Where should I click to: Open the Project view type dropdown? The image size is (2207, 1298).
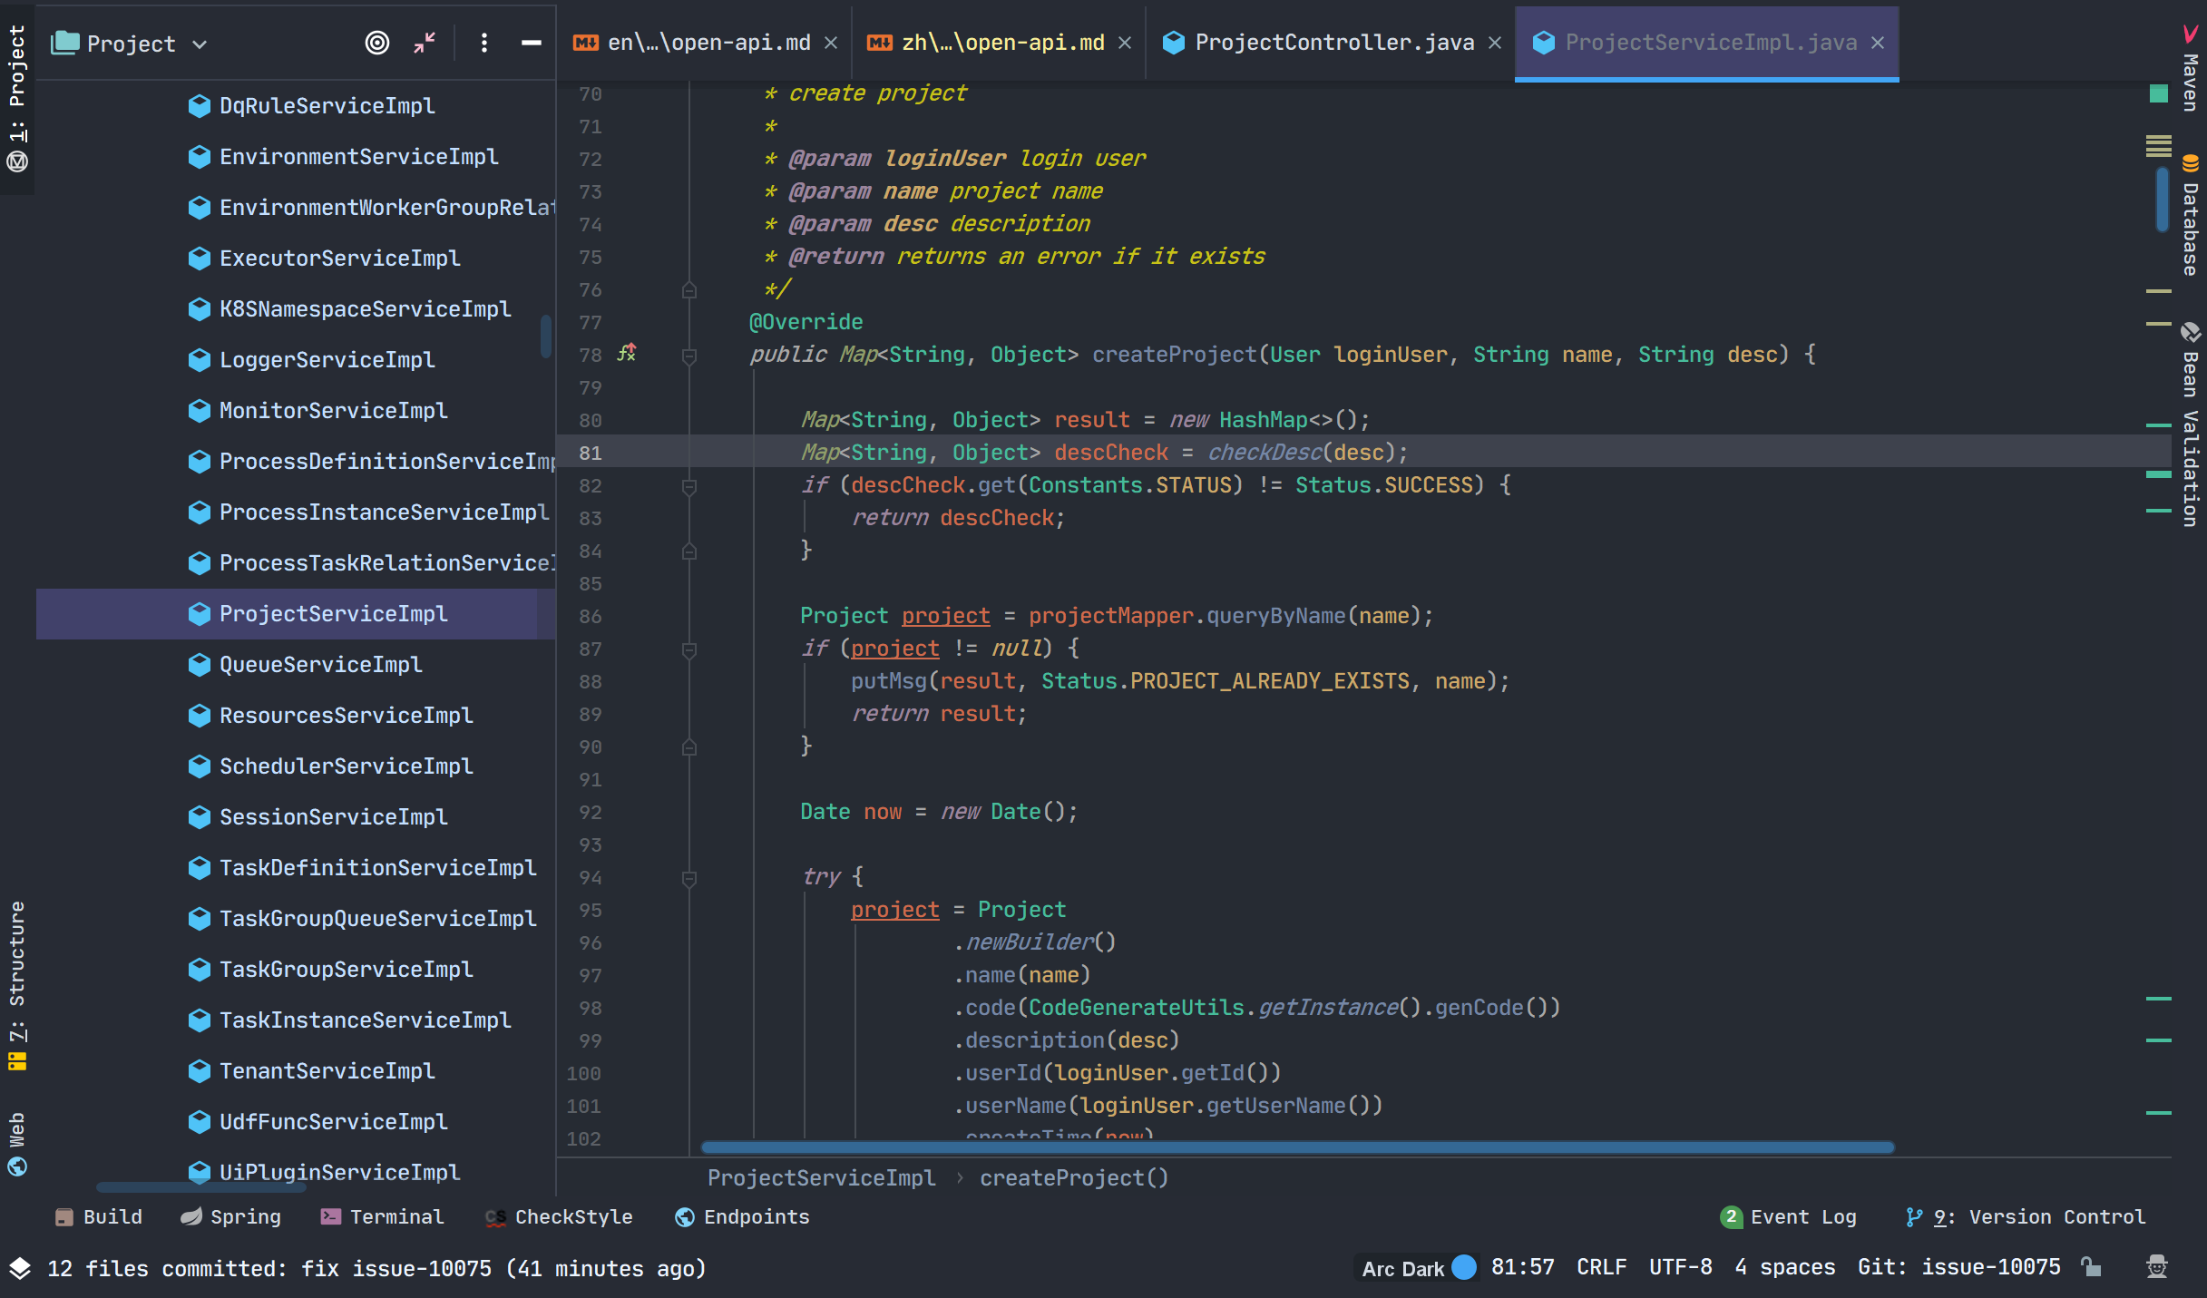(x=201, y=43)
